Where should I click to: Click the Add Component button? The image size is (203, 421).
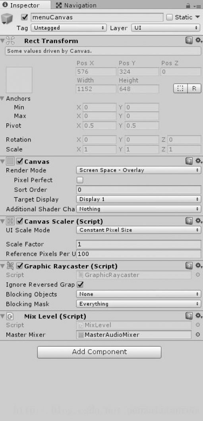click(99, 352)
